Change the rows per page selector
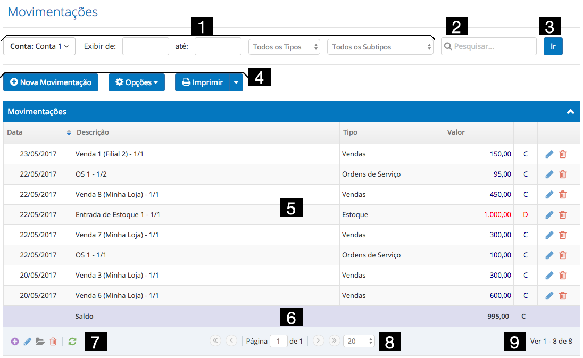This screenshot has height=358, width=583. click(359, 342)
